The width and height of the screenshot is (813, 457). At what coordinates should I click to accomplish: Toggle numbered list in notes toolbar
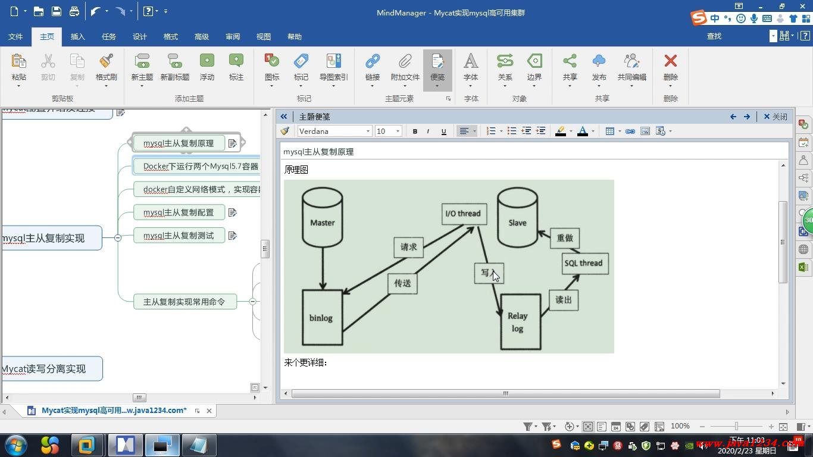[491, 132]
